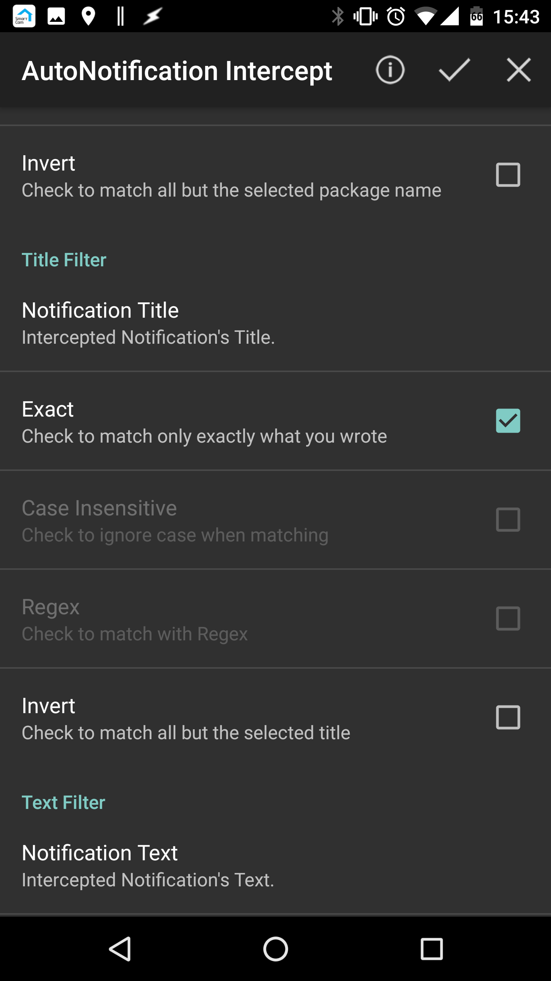Tap the alarm clock status icon
Screen dimensions: 551x981
point(396,16)
